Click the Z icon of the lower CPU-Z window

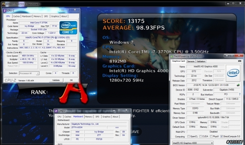point(56,111)
